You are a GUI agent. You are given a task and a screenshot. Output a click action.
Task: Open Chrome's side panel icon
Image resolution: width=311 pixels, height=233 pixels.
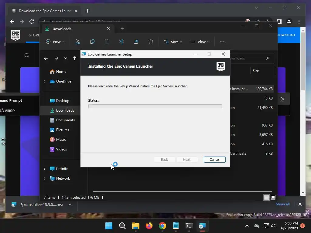point(279,22)
